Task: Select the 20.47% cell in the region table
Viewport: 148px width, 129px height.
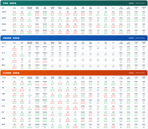Action: [83, 18]
